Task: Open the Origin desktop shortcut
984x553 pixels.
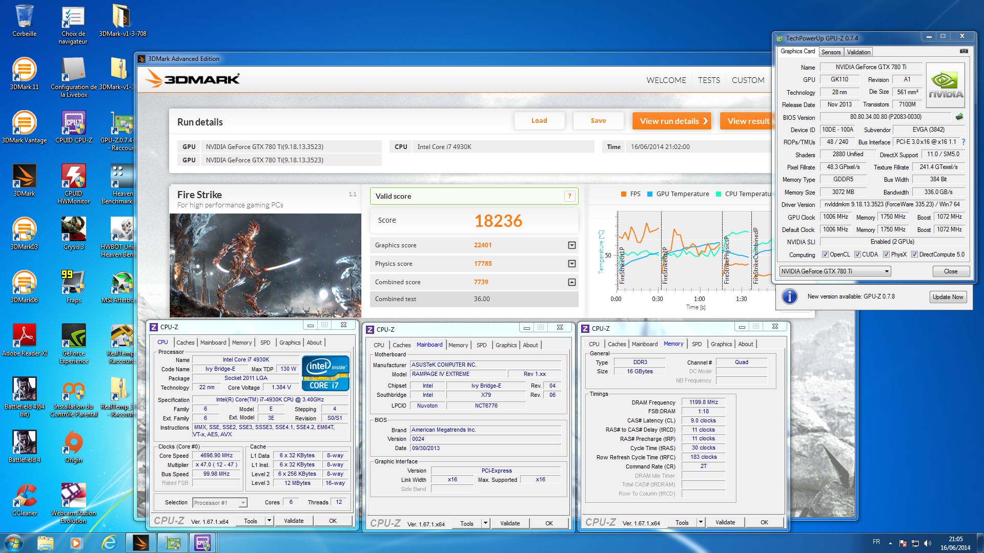Action: (x=73, y=446)
